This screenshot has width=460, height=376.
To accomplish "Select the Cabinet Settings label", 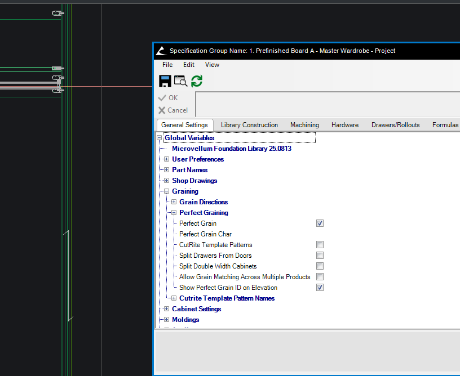I will [197, 309].
